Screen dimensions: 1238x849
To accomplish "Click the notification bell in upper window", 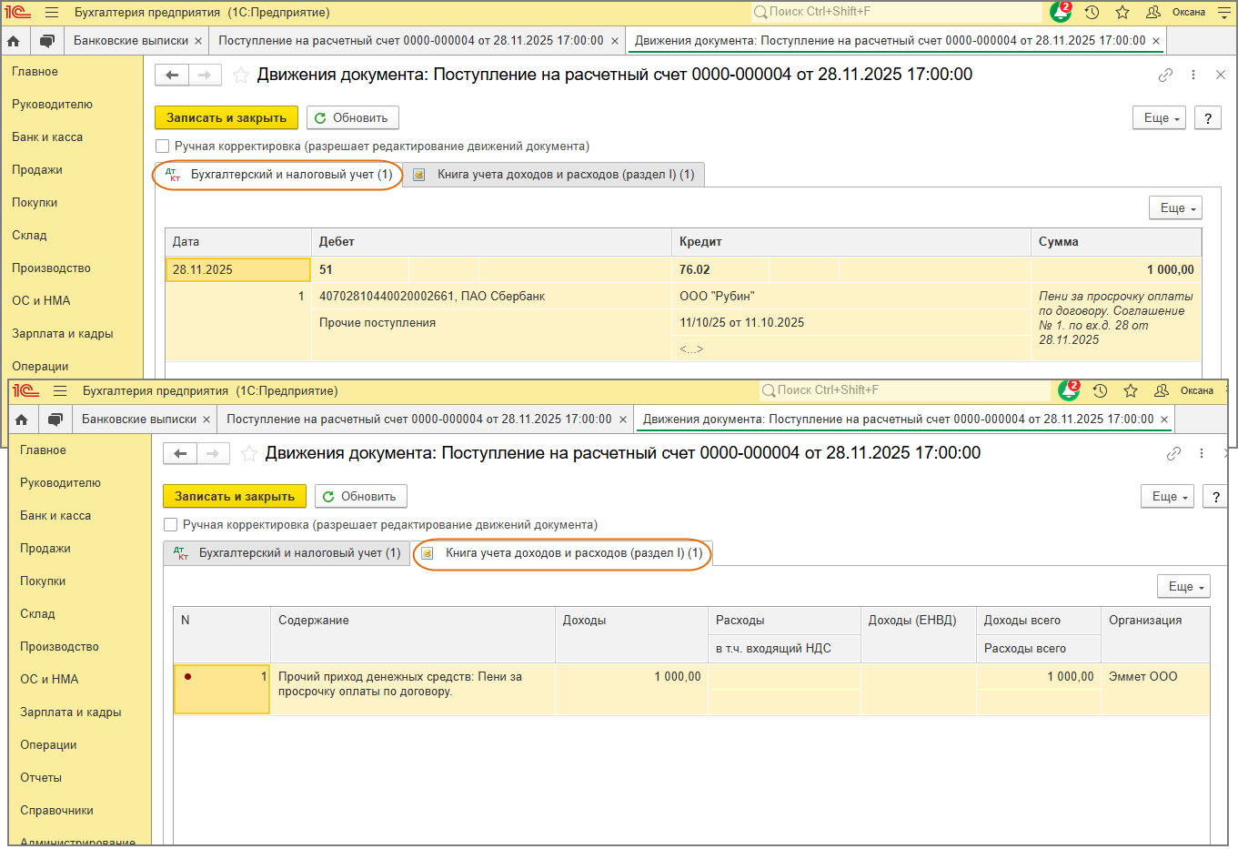I will [1061, 12].
